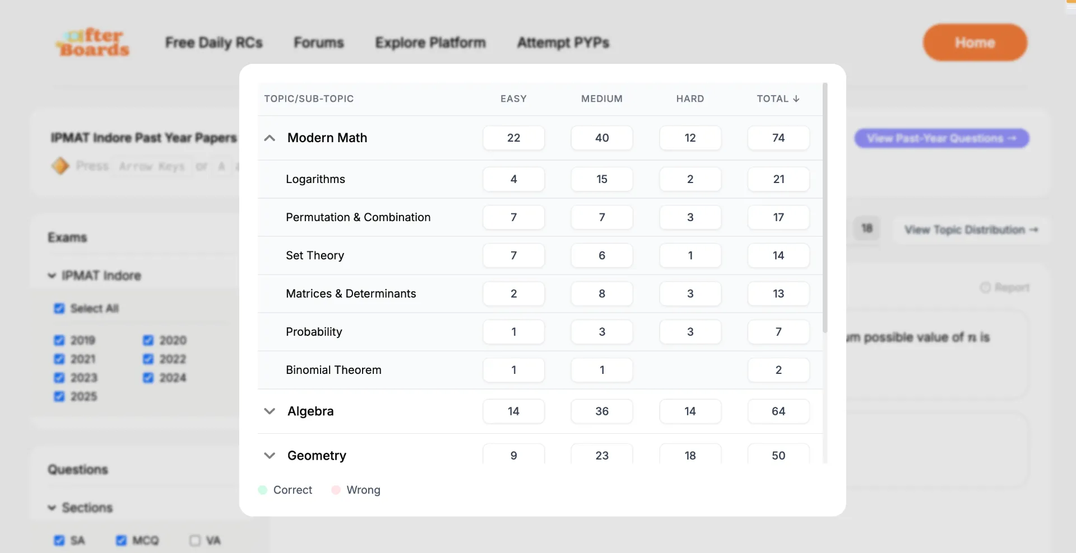Open the Forums nav link
Viewport: 1076px width, 553px height.
[x=319, y=43]
